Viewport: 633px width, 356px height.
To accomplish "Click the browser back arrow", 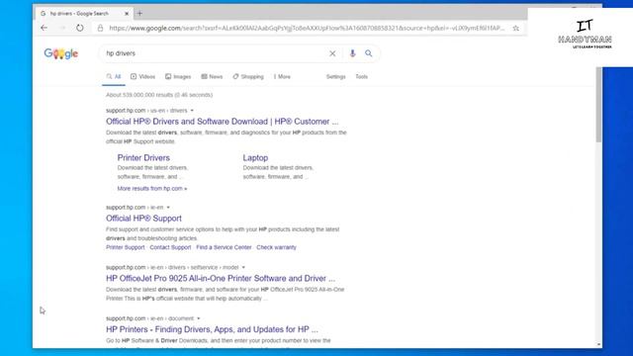I will (44, 28).
